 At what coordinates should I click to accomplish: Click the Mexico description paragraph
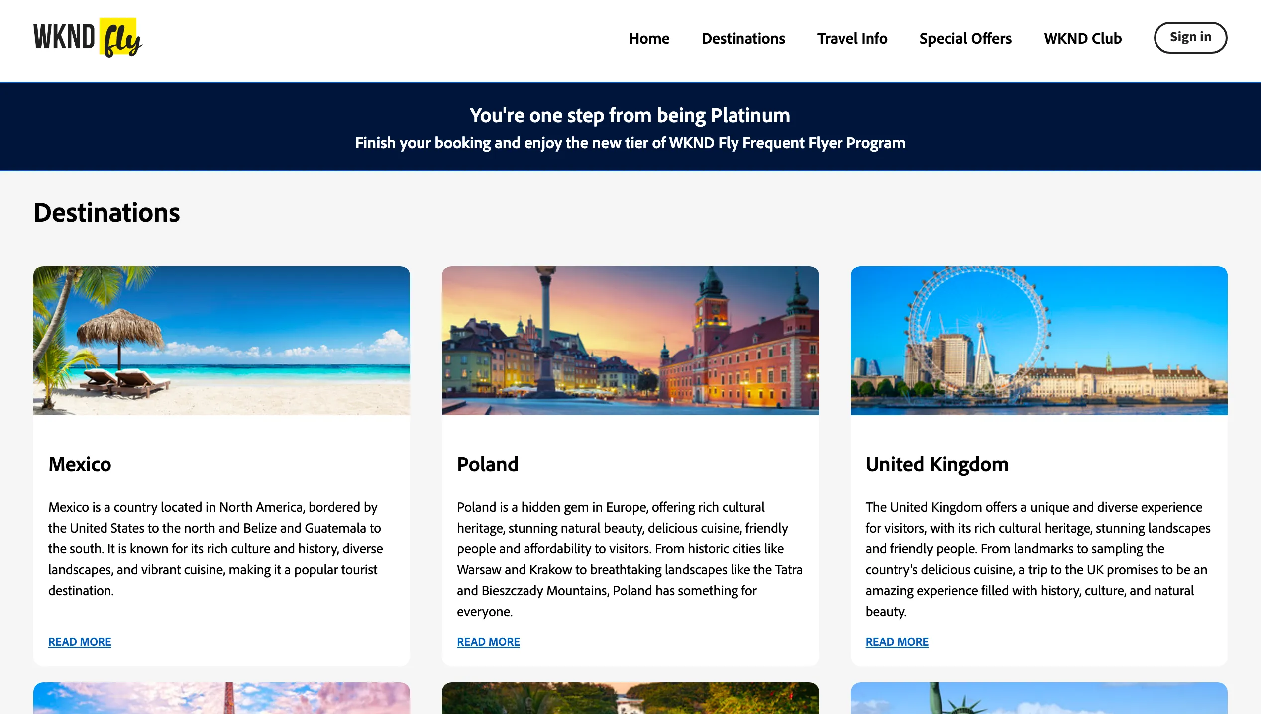216,548
